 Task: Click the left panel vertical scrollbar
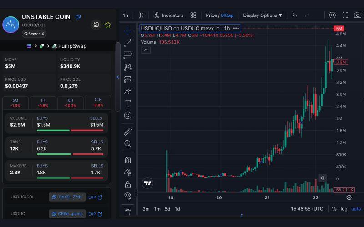118,76
